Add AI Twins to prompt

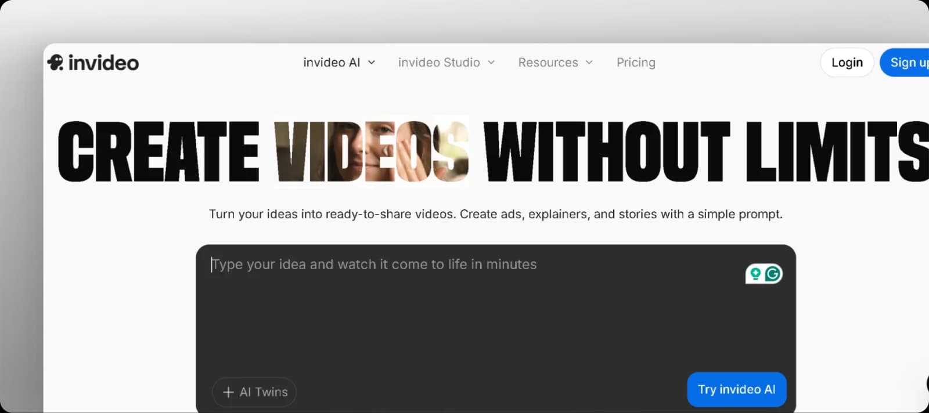tap(254, 392)
